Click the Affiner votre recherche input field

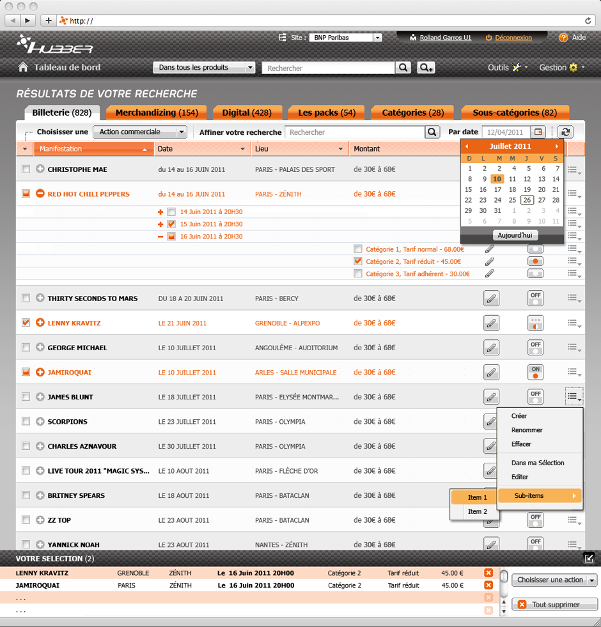tap(355, 132)
